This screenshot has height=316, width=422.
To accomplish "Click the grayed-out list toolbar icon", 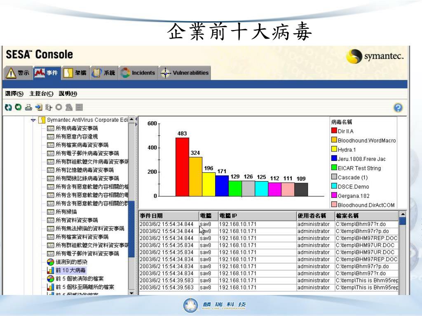I will (79, 107).
